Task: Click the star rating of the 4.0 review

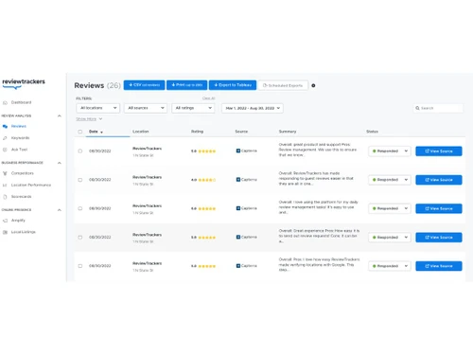Action: 207,180
